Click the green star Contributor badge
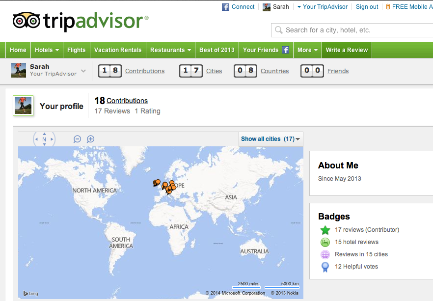The height and width of the screenshot is (301, 433). coord(325,230)
